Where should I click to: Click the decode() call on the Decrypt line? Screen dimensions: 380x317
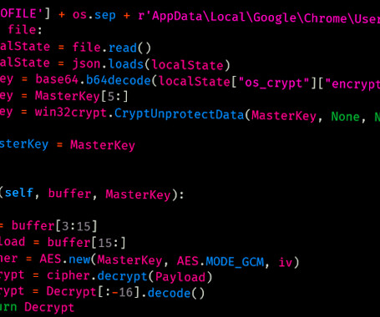(x=176, y=294)
